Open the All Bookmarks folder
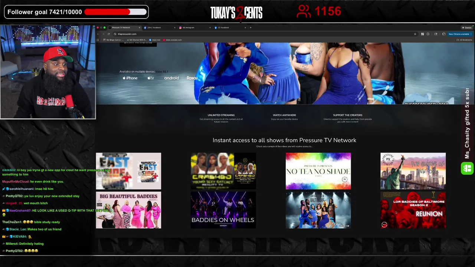 pos(464,40)
